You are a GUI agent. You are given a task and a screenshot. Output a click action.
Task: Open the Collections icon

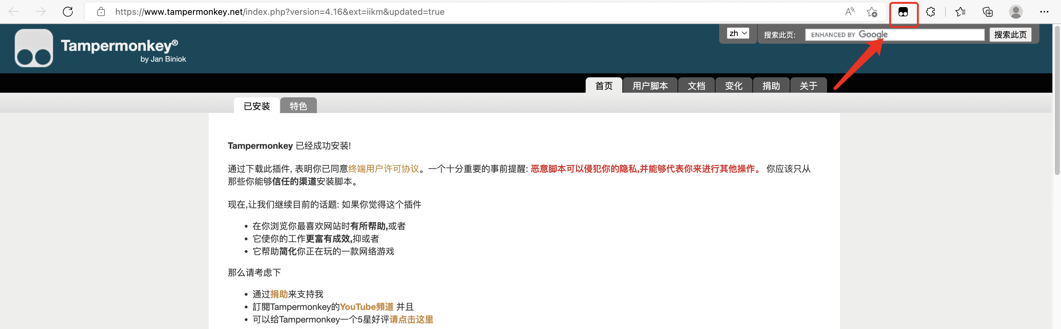tap(987, 12)
